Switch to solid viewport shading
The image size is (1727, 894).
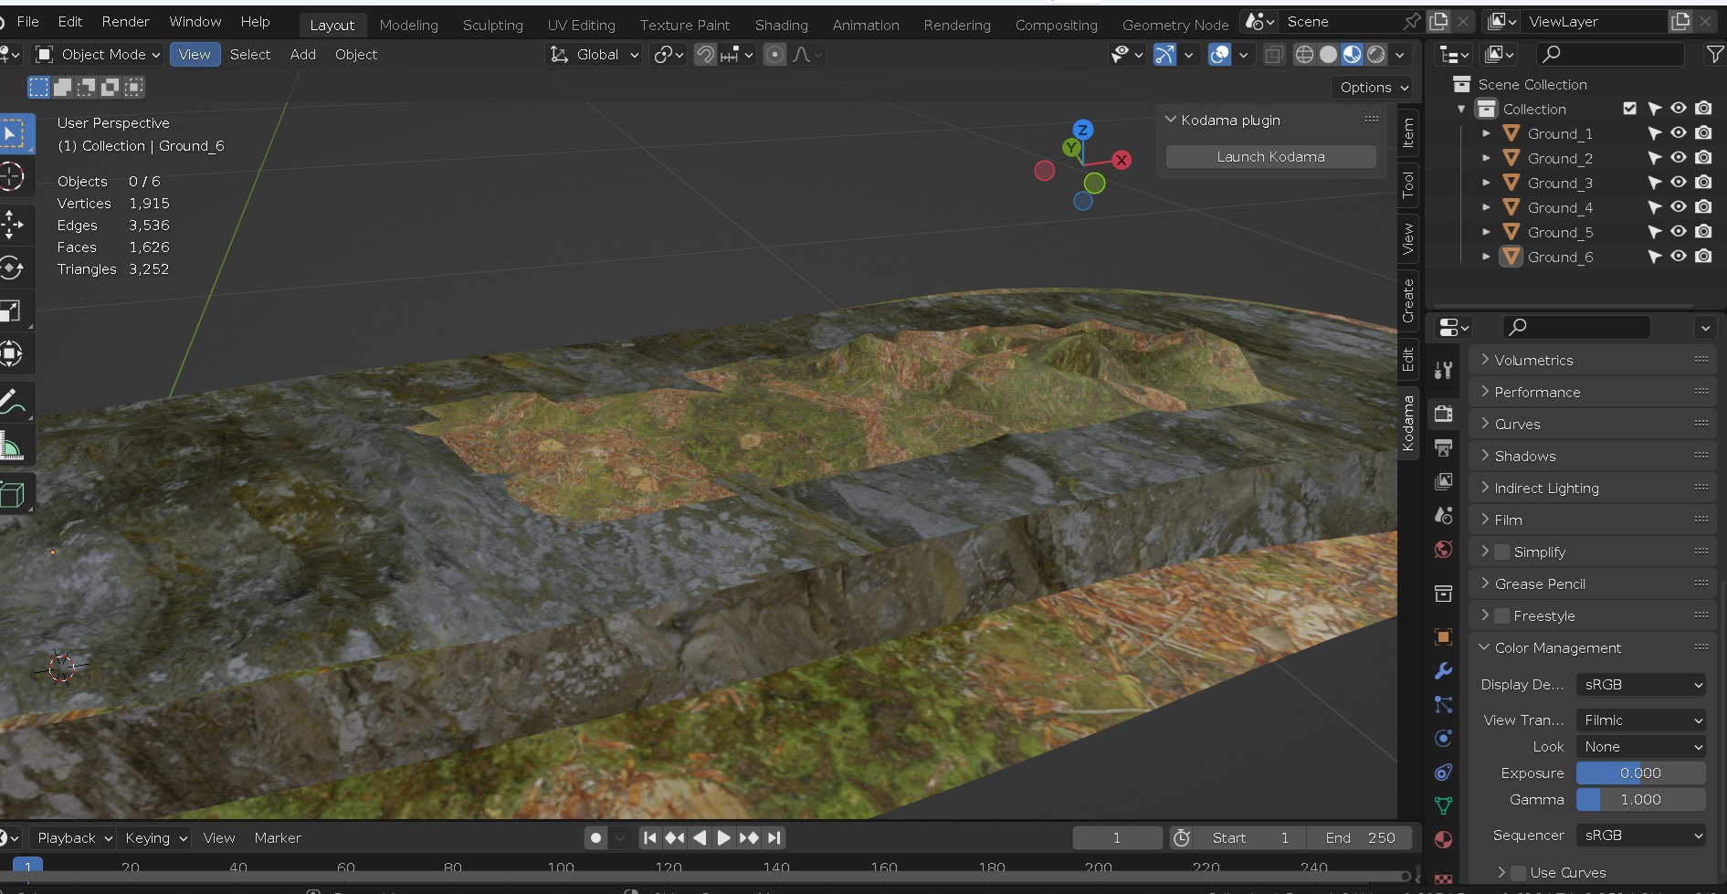click(1328, 55)
